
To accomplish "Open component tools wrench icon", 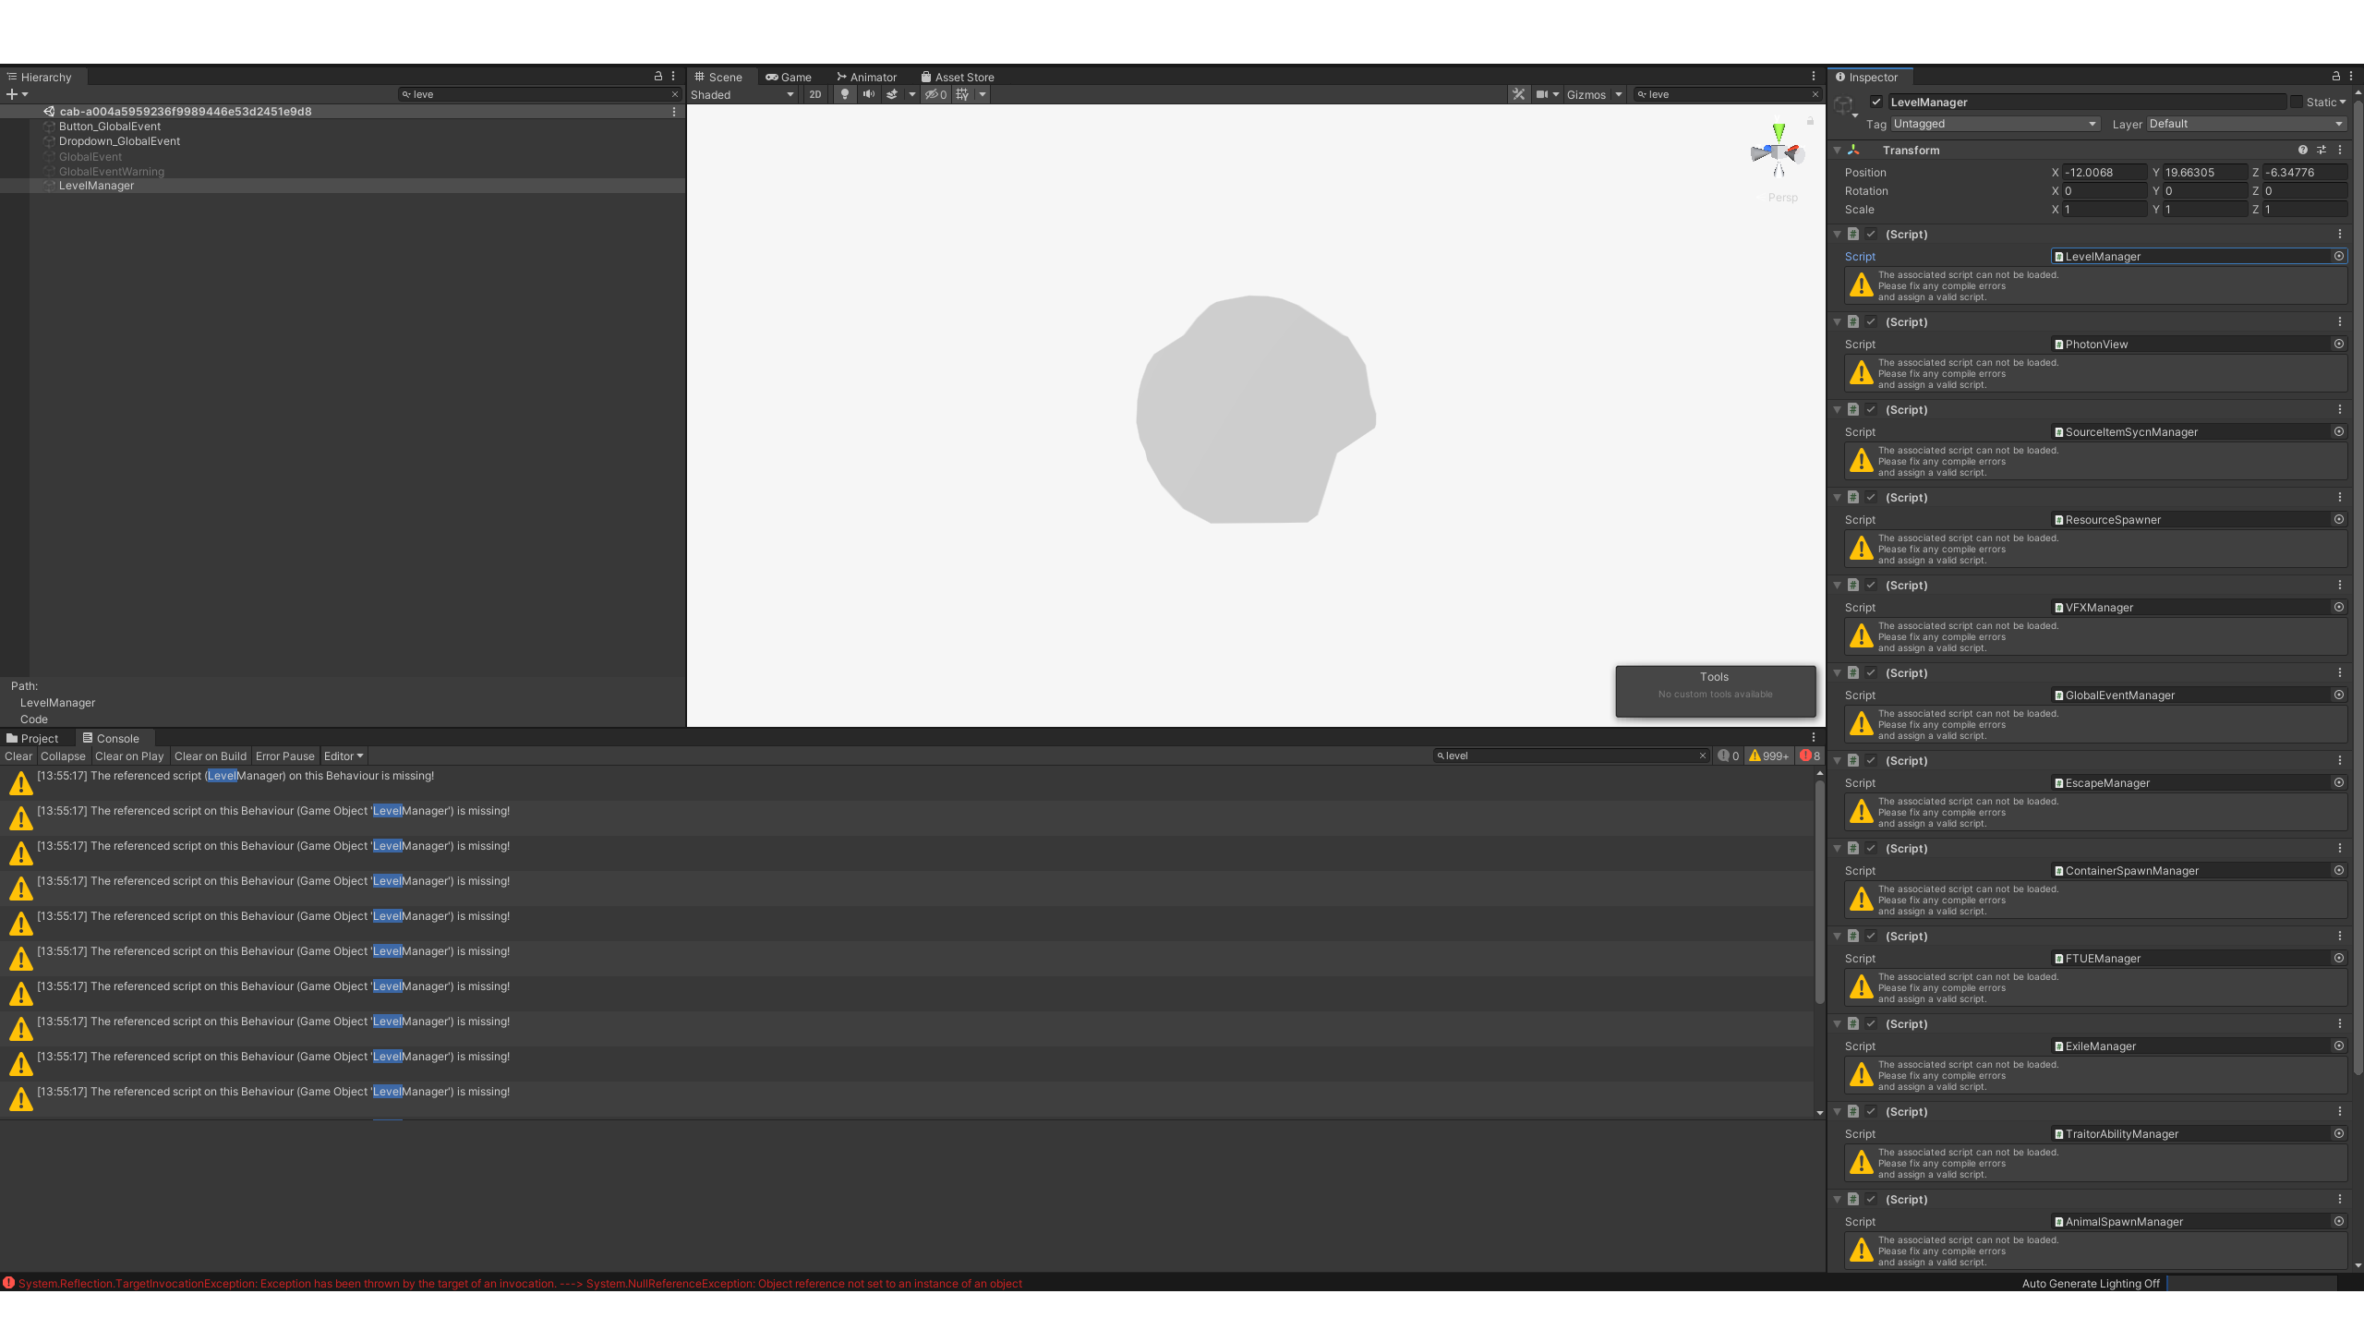I will (1518, 94).
